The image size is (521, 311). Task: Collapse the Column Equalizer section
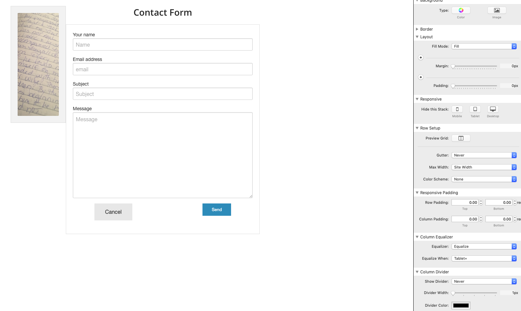(x=417, y=237)
